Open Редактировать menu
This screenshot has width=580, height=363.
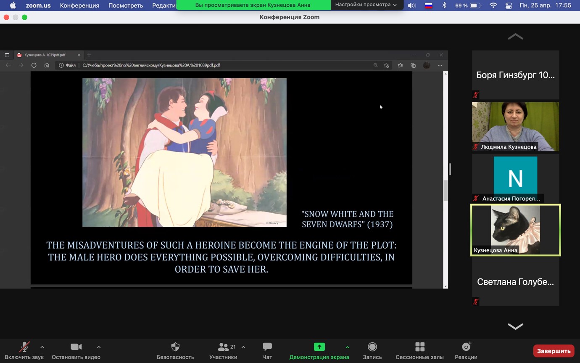click(164, 5)
